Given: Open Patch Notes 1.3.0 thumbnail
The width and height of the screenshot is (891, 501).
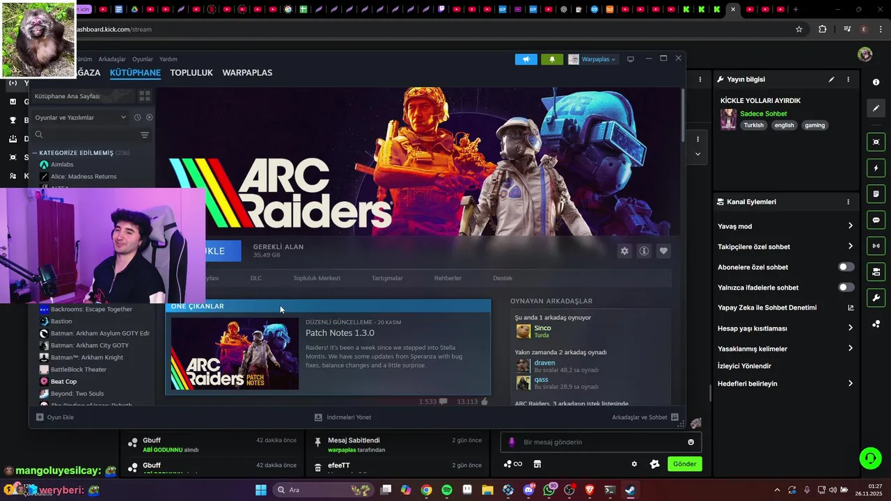Looking at the screenshot, I should [235, 353].
